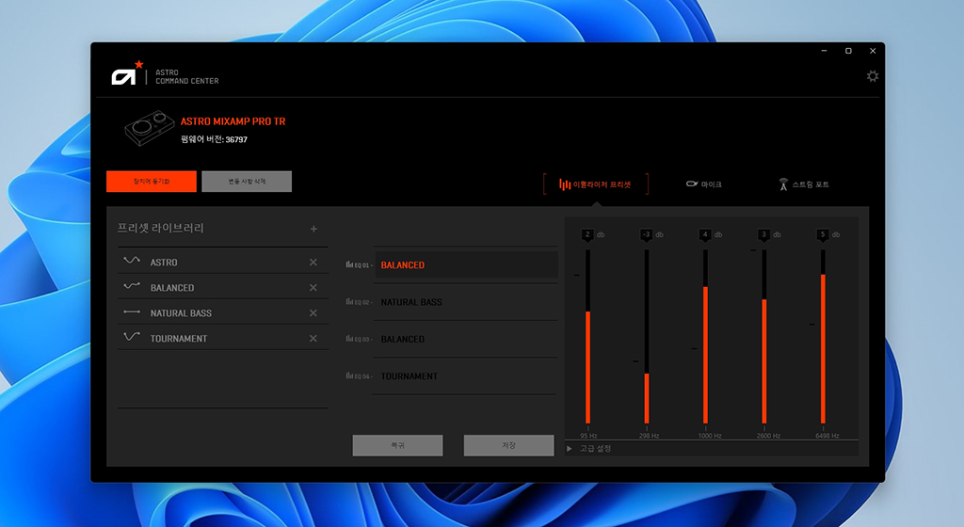
Task: Click the 2 db value box
Action: [587, 234]
